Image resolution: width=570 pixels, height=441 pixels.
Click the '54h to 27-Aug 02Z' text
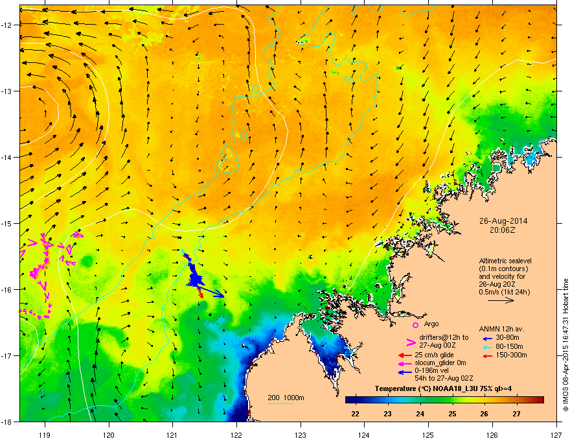tap(444, 378)
